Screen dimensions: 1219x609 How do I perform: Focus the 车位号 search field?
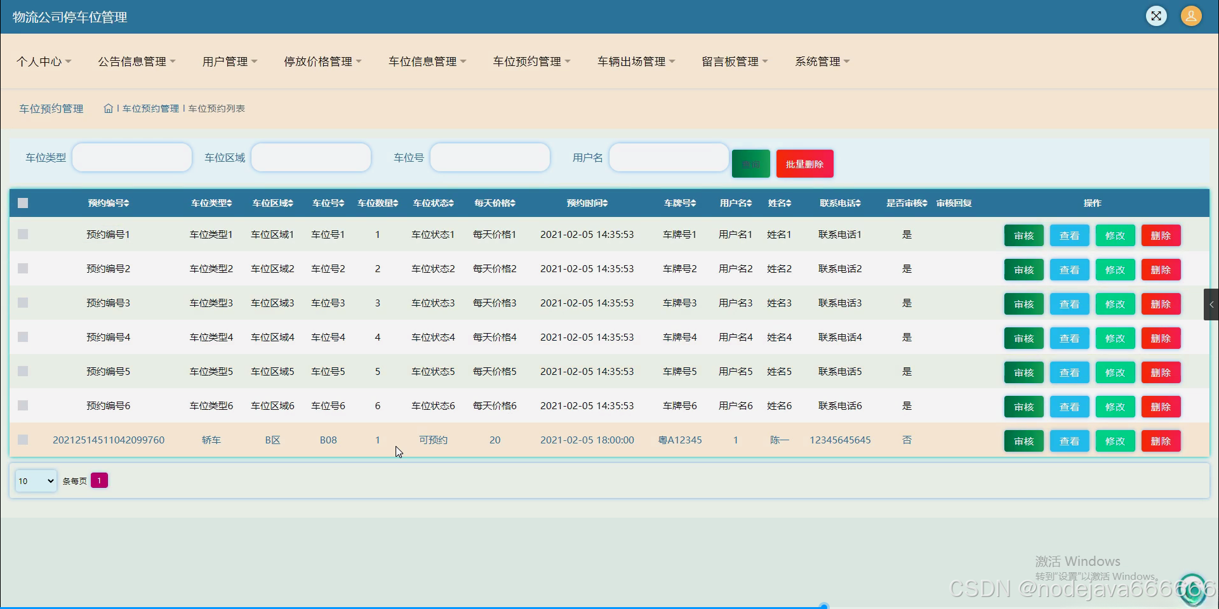[x=490, y=157]
